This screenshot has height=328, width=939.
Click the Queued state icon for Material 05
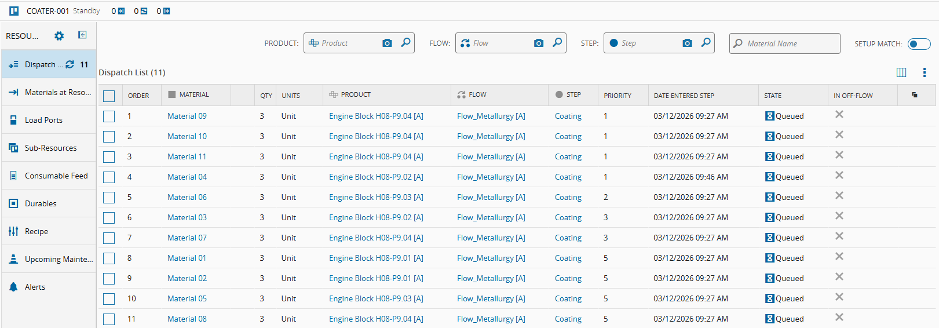(770, 298)
